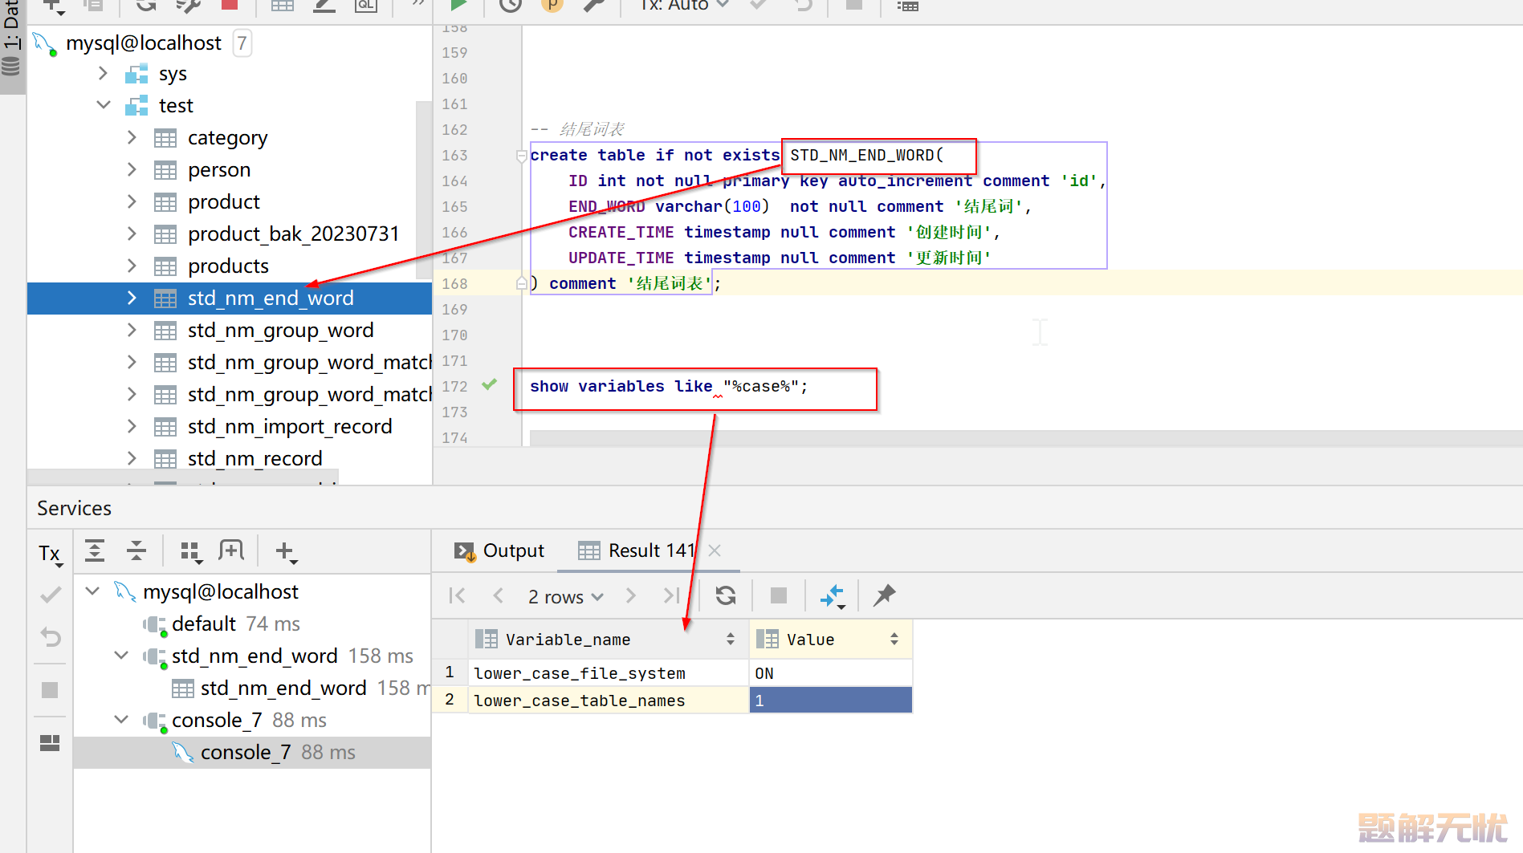Sort by the Value column header
1523x853 pixels.
tap(831, 640)
